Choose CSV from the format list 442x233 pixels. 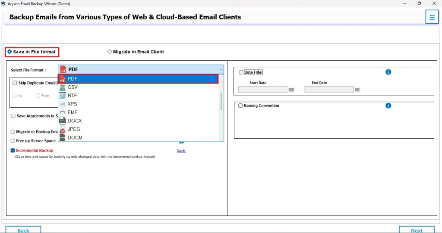pyautogui.click(x=138, y=87)
